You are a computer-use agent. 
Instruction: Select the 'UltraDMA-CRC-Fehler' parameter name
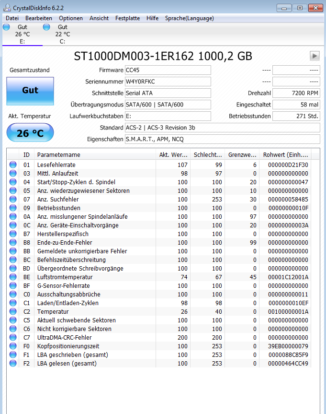tap(65, 337)
